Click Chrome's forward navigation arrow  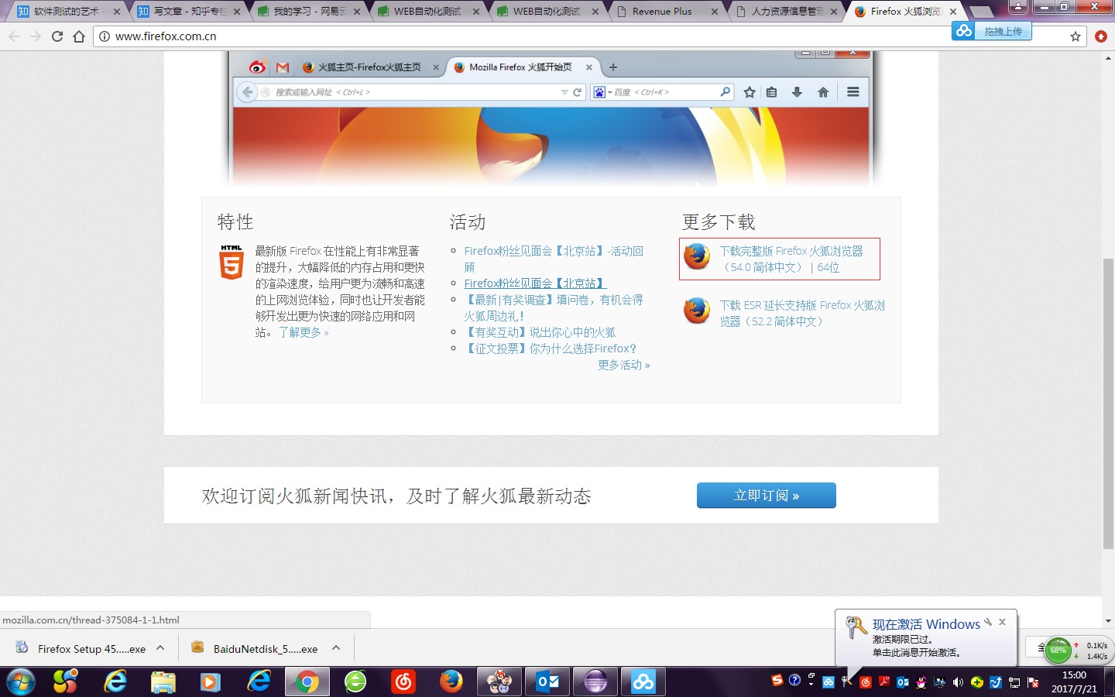click(36, 36)
